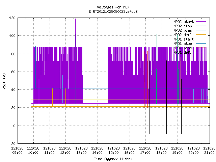This screenshot has height=162, width=216.
Task: Click the purple spike peaking near 120 V
Action: tap(75, 32)
